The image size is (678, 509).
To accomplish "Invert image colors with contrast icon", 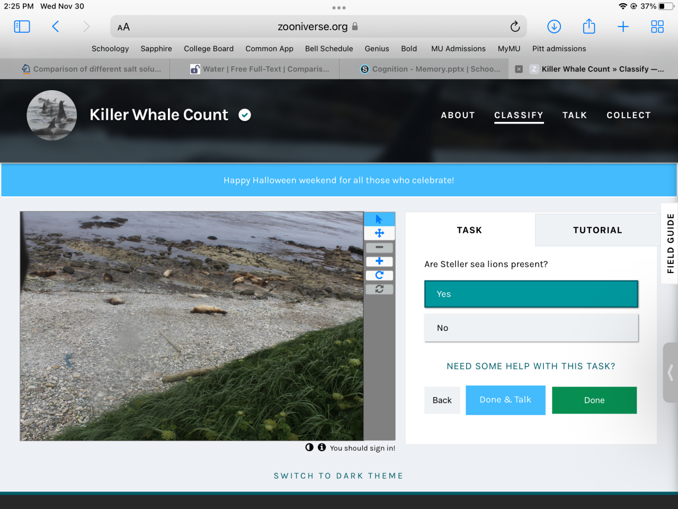I will pos(309,447).
